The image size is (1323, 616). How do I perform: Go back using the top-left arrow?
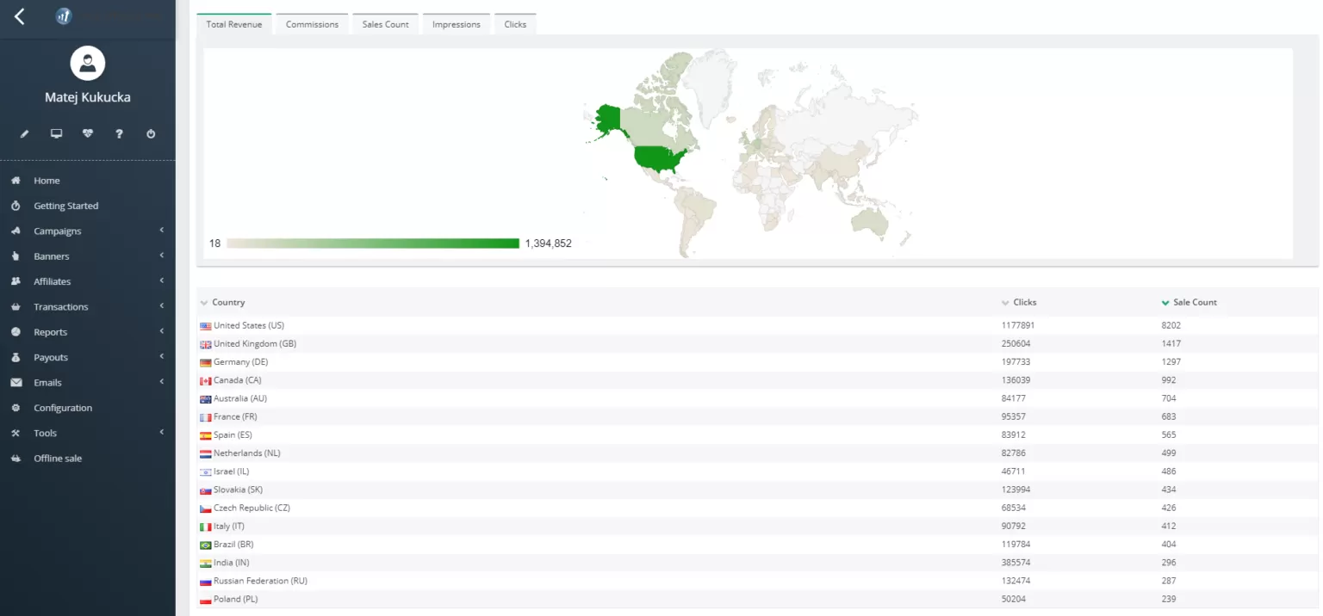point(19,15)
